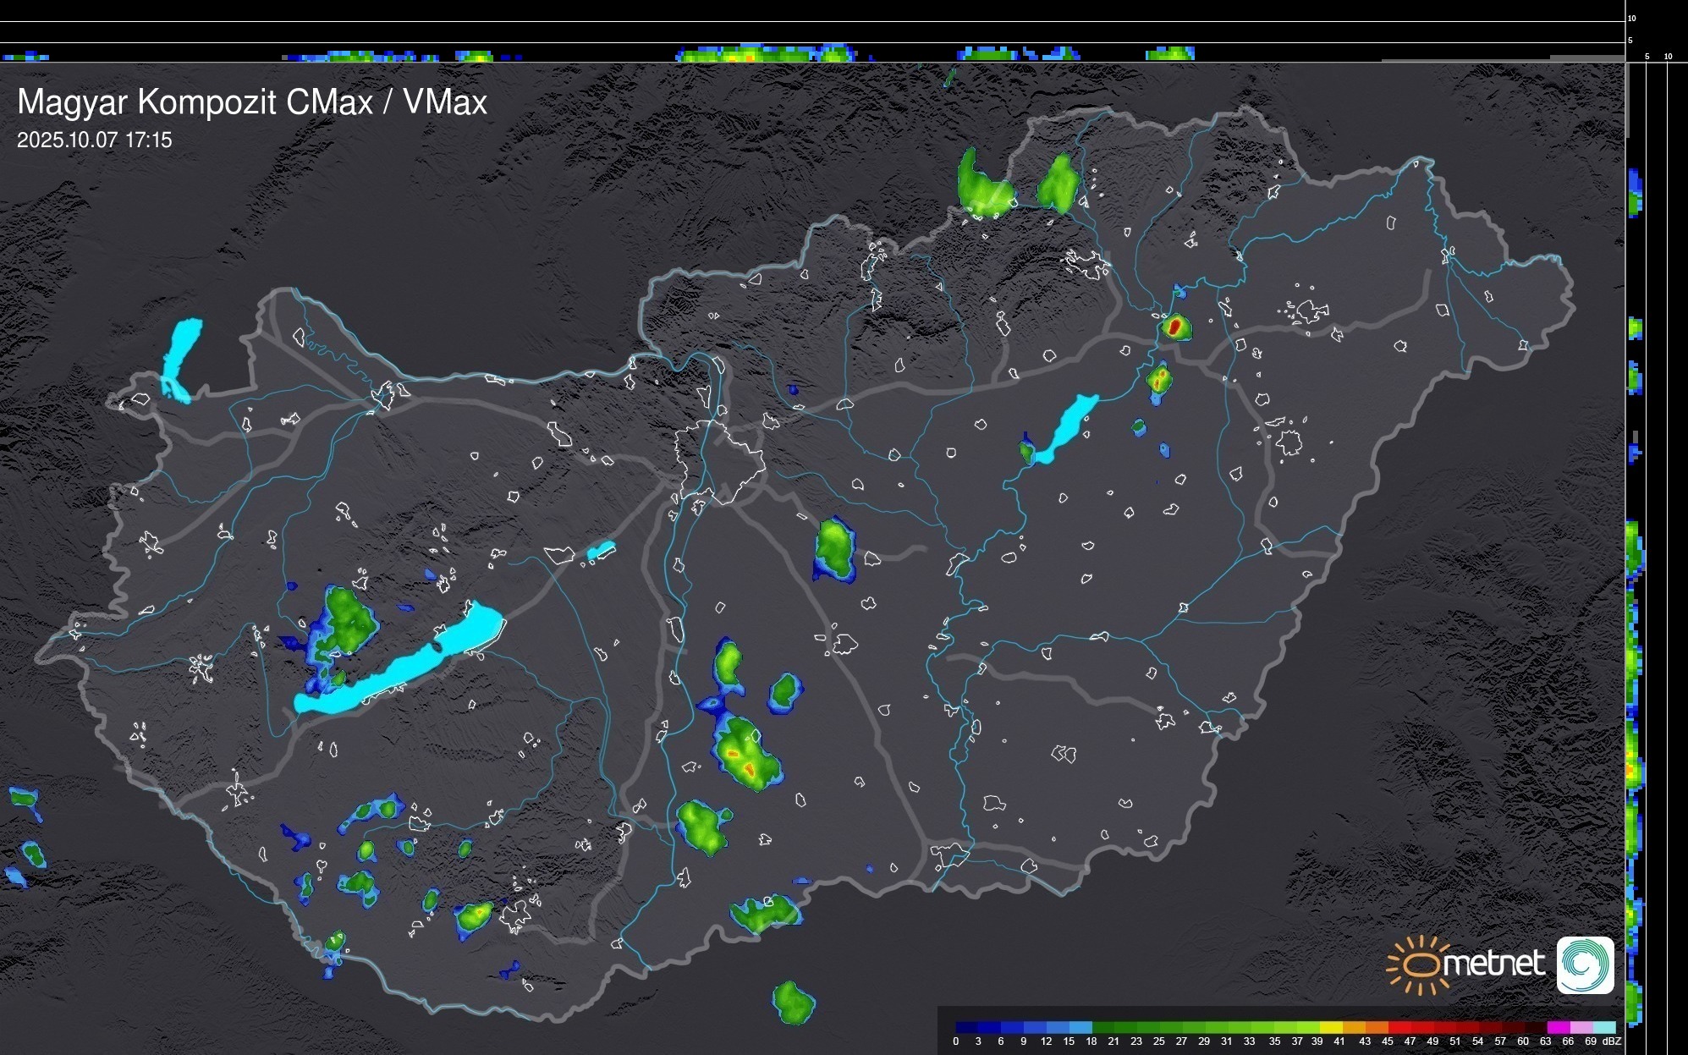
Task: Click the red-core storm cell in the northeast
Action: 1174,327
